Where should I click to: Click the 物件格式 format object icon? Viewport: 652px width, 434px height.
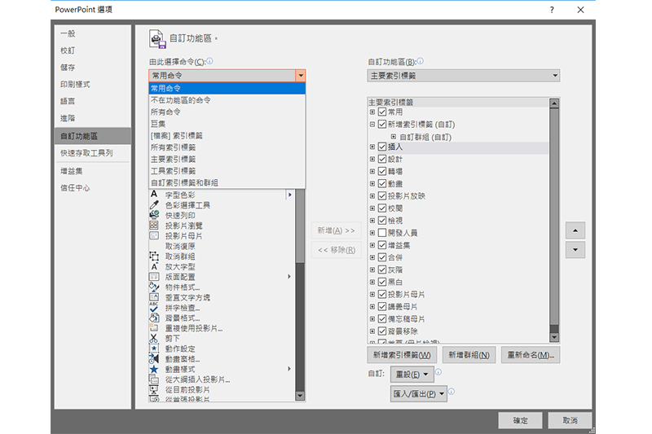pyautogui.click(x=154, y=287)
